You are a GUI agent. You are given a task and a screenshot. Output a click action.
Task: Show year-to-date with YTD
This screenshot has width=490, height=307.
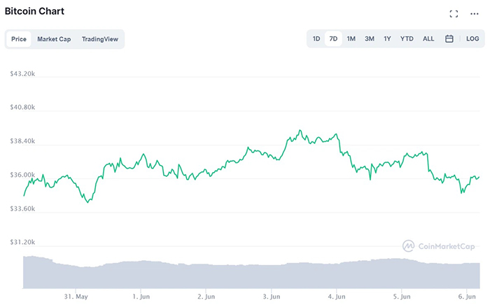pos(407,38)
